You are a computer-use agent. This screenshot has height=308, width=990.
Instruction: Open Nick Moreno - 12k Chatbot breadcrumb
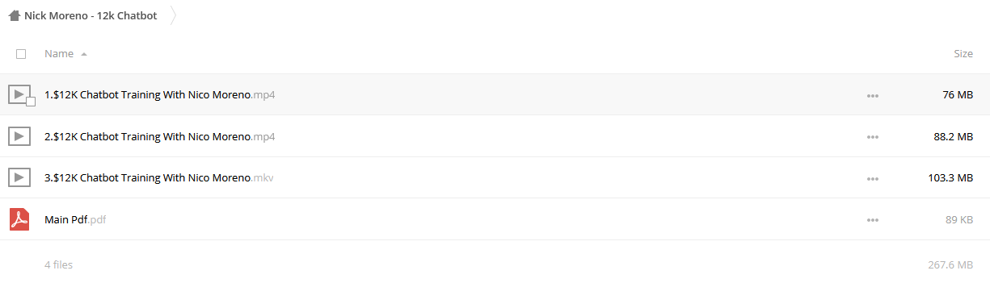(x=91, y=15)
